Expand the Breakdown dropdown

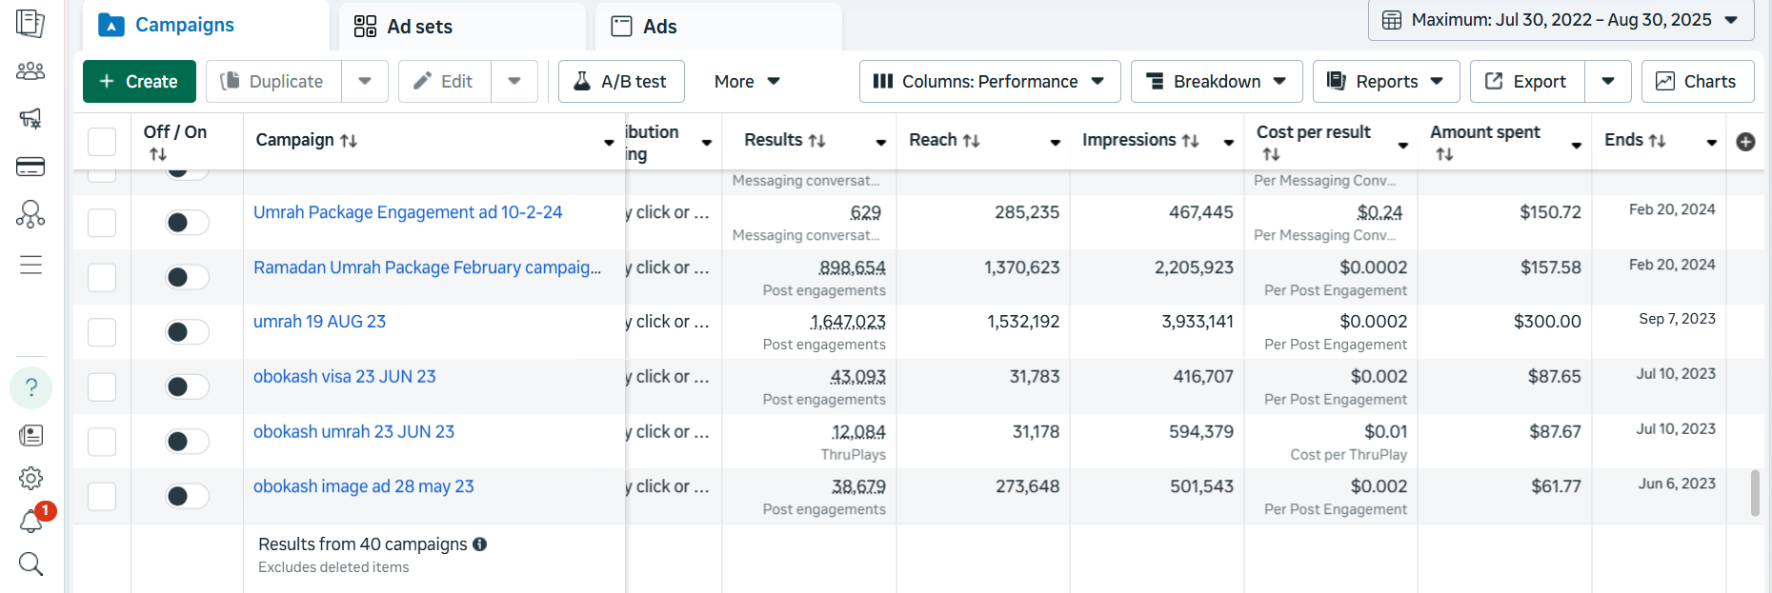(1215, 82)
